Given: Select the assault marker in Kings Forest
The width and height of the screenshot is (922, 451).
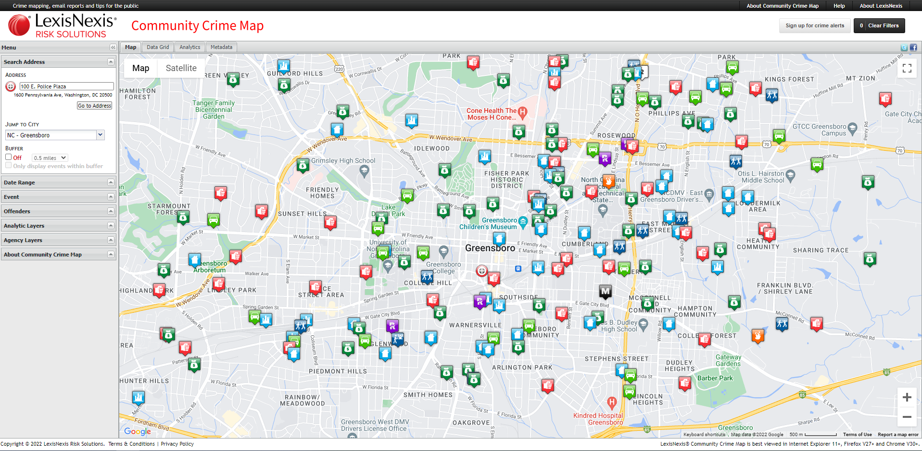Looking at the screenshot, I should [x=772, y=95].
